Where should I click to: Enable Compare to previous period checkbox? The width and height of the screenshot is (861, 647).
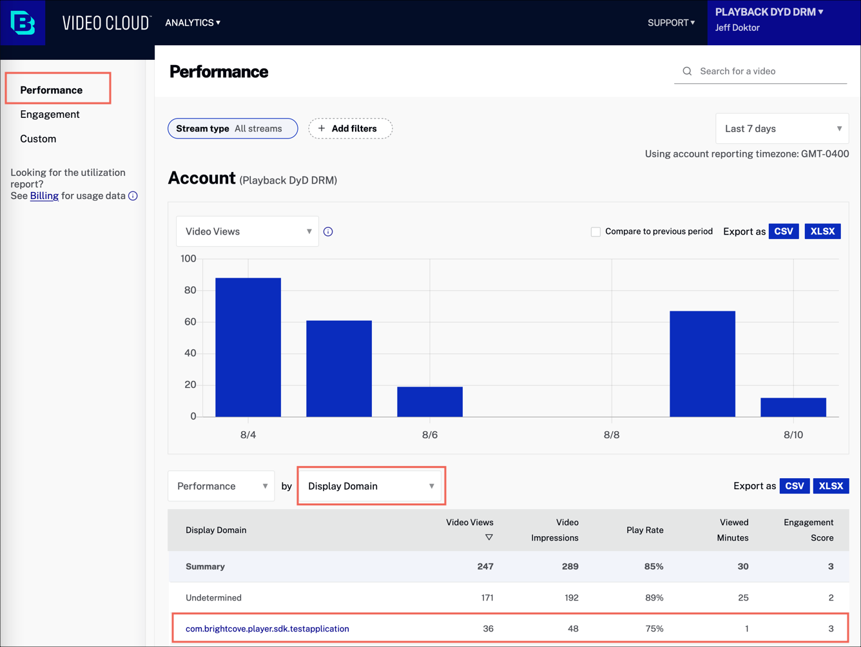tap(595, 231)
